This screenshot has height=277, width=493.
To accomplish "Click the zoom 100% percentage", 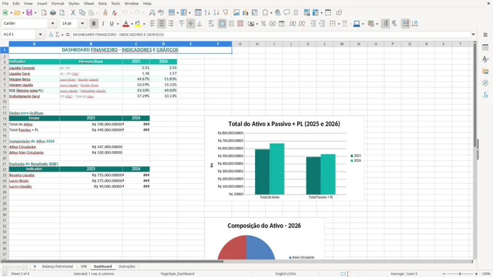I will (x=486, y=274).
